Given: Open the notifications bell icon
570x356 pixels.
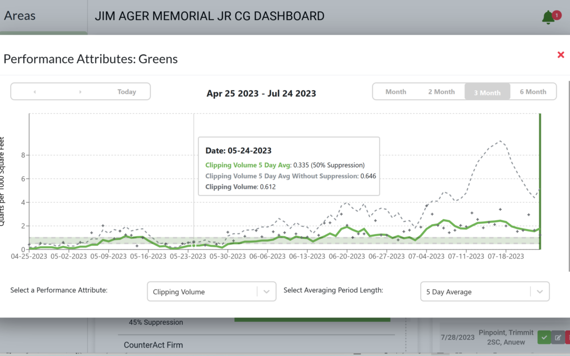Looking at the screenshot, I should click(548, 17).
